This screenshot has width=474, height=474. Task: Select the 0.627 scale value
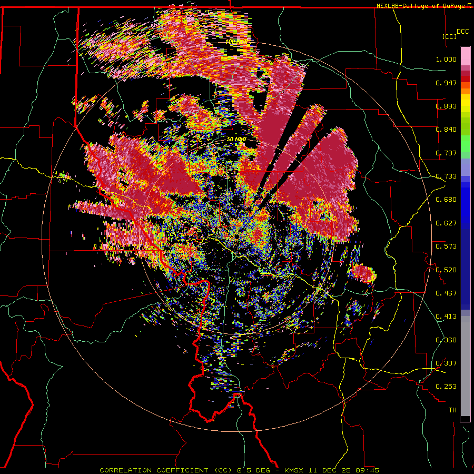tap(446, 223)
